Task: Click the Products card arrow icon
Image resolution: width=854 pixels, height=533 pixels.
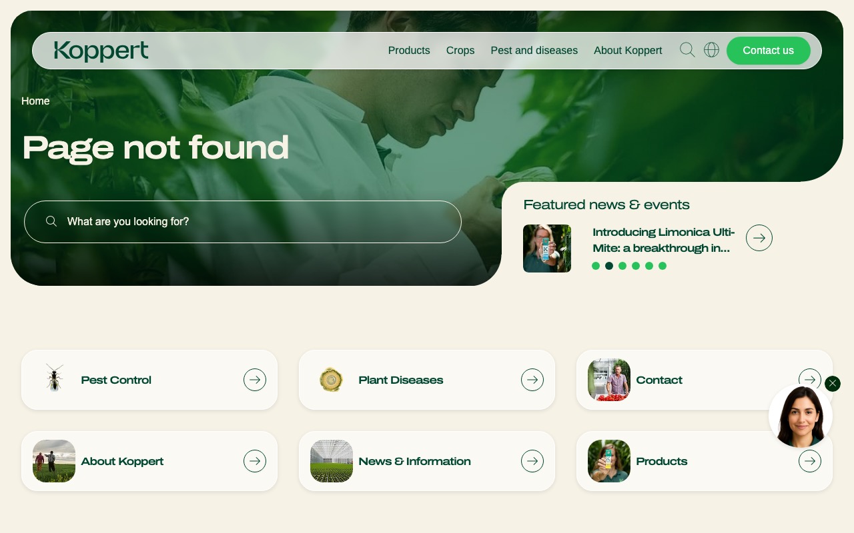Action: [x=810, y=461]
